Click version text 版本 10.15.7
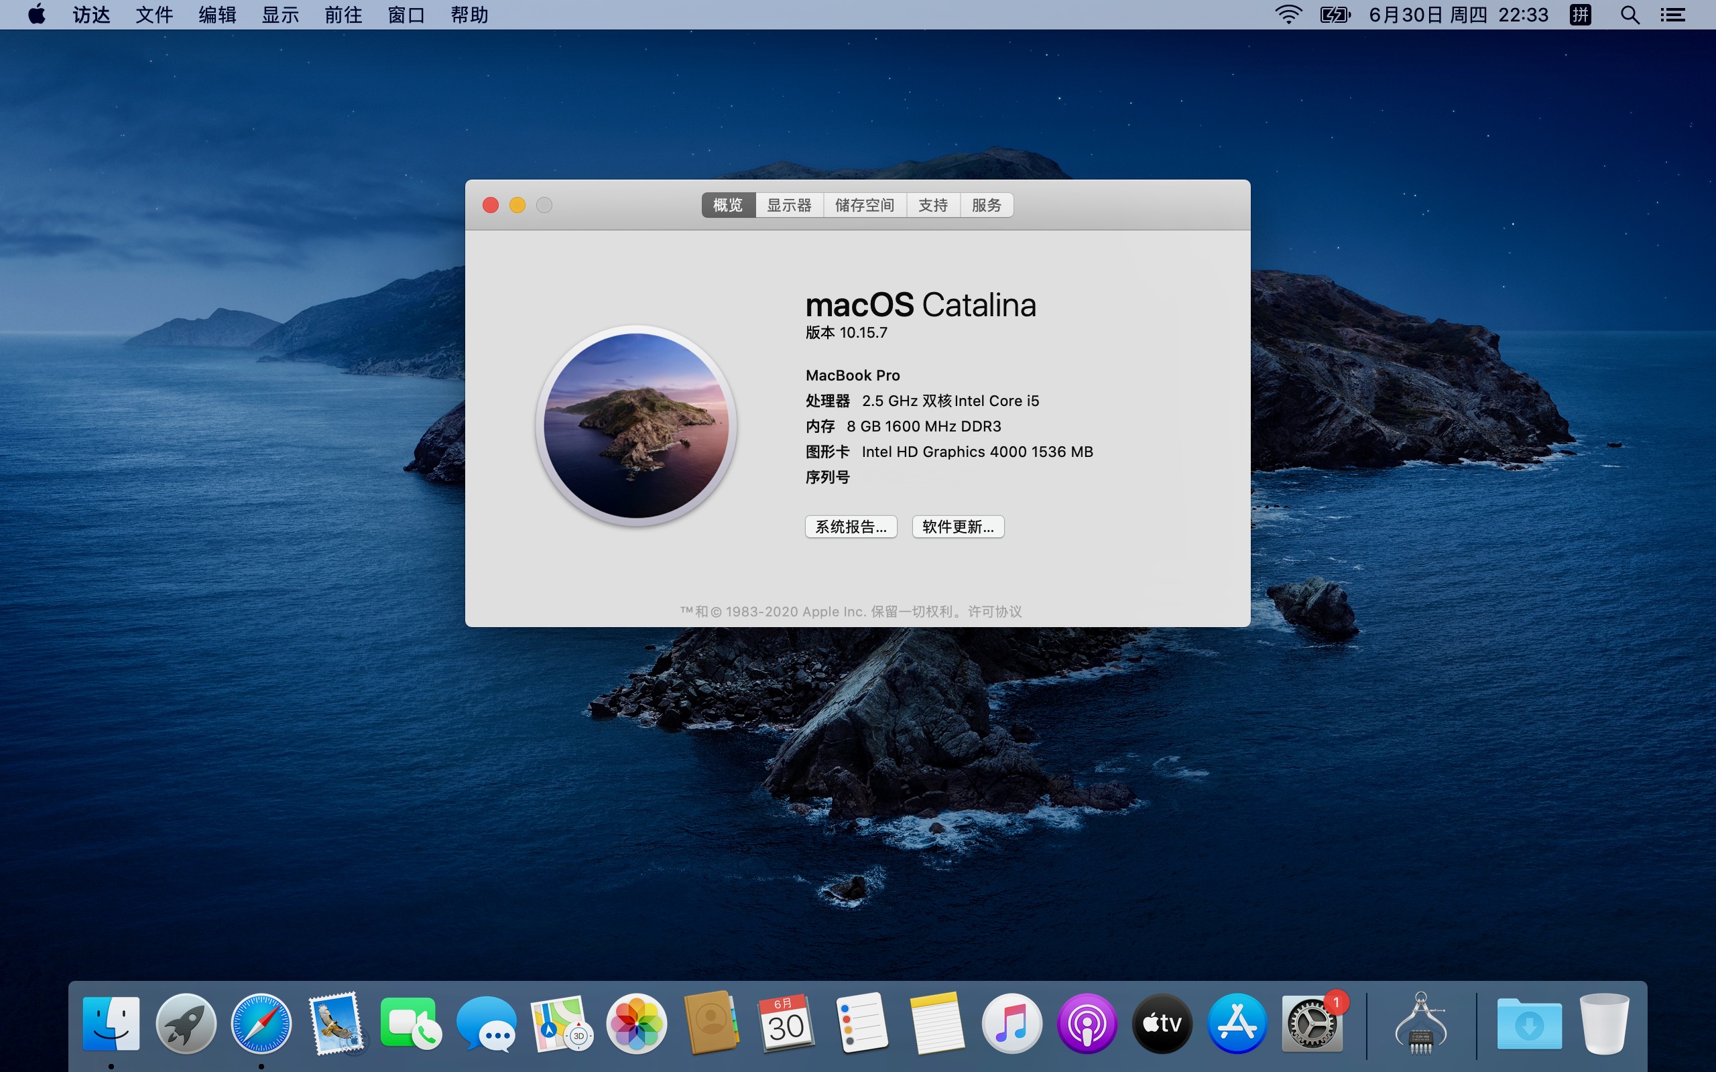 pyautogui.click(x=846, y=332)
